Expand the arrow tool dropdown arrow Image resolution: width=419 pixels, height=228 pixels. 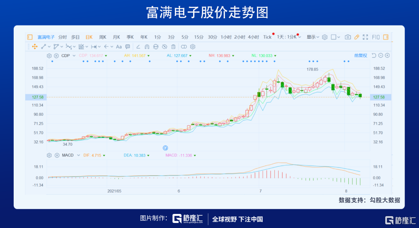pos(112,47)
